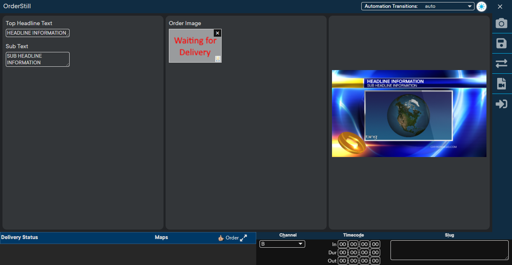The height and width of the screenshot is (265, 512).
Task: Click the Top Headline Text input field
Action: pyautogui.click(x=37, y=33)
